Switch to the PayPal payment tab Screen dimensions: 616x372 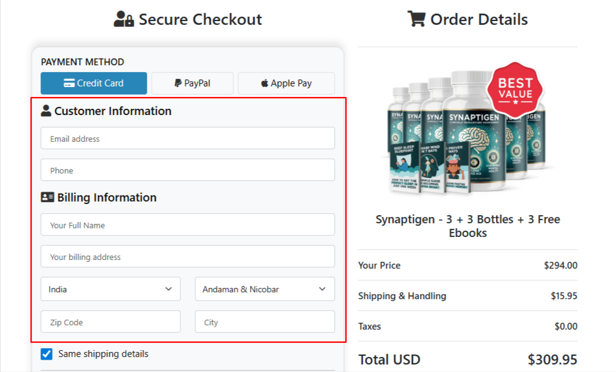[192, 83]
